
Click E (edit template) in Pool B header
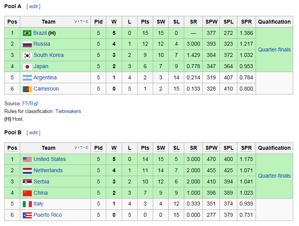coord(87,148)
